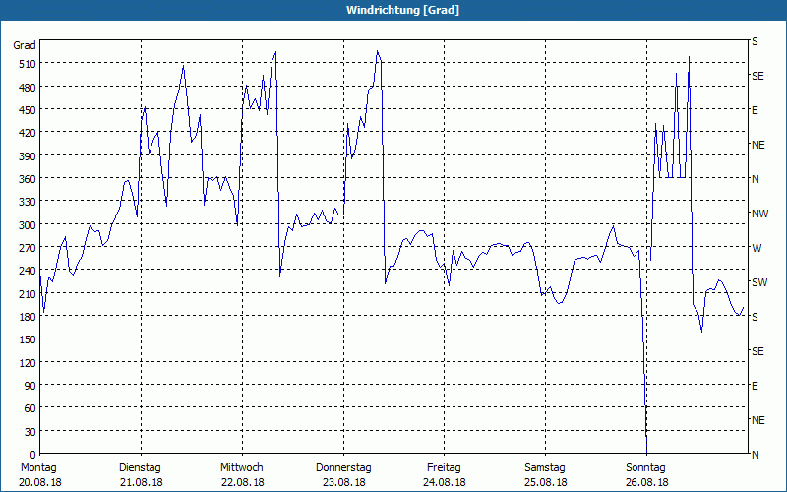This screenshot has width=787, height=492.
Task: Click the 180 value on left axis
Action: (x=28, y=316)
